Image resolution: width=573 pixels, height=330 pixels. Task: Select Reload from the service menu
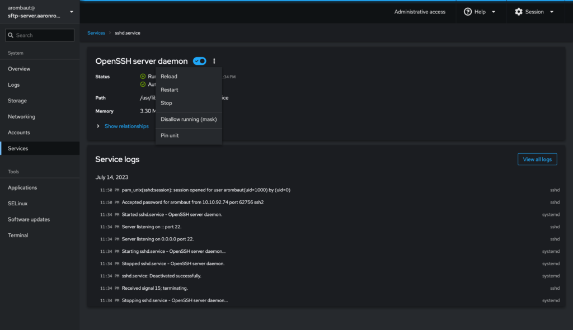(x=169, y=77)
